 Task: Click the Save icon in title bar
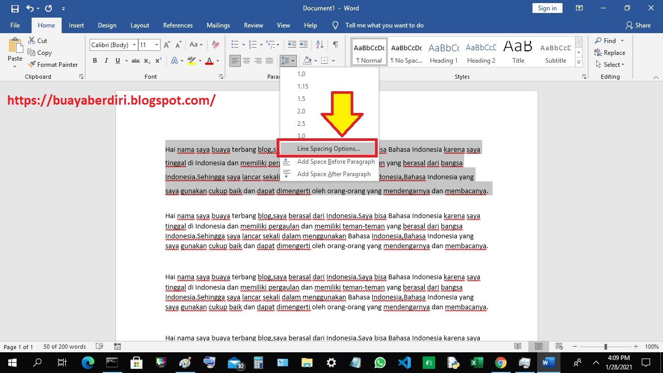tap(15, 8)
